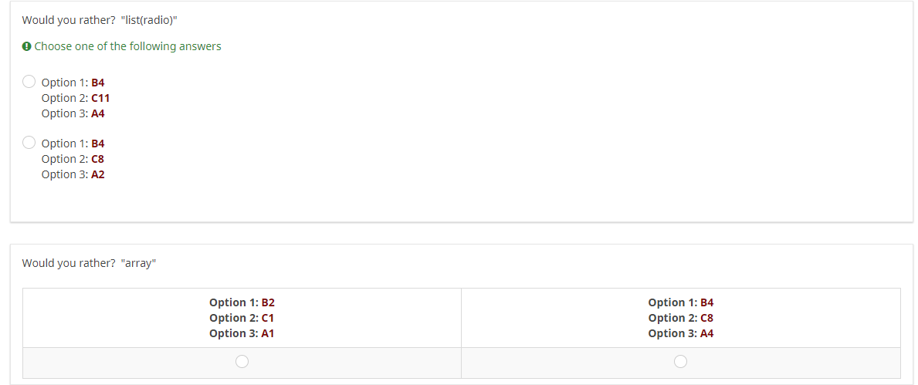Click "Option 2: C1" in the array header

(242, 318)
